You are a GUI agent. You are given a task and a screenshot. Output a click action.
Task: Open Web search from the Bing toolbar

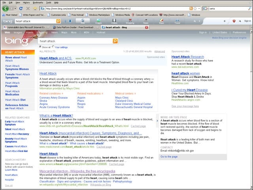(83, 21)
